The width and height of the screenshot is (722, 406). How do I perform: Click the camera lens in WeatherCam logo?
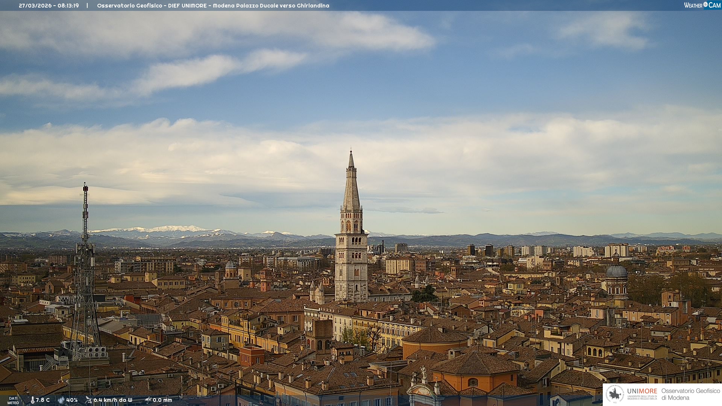pyautogui.click(x=705, y=5)
